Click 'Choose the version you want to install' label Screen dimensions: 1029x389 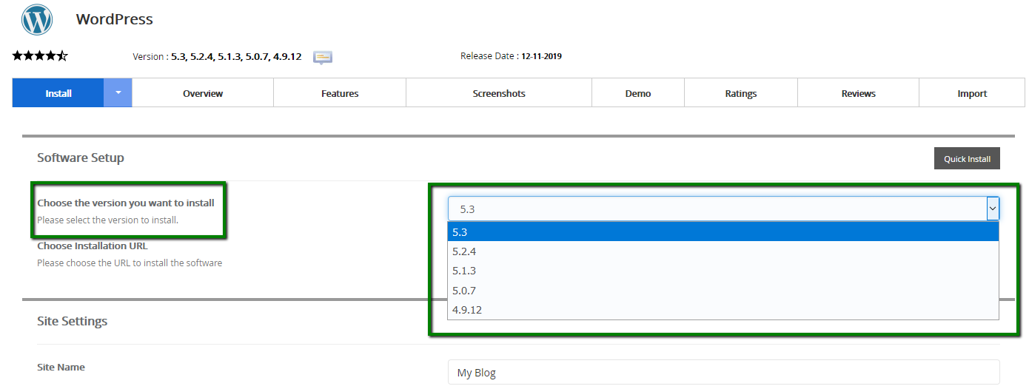click(x=126, y=203)
